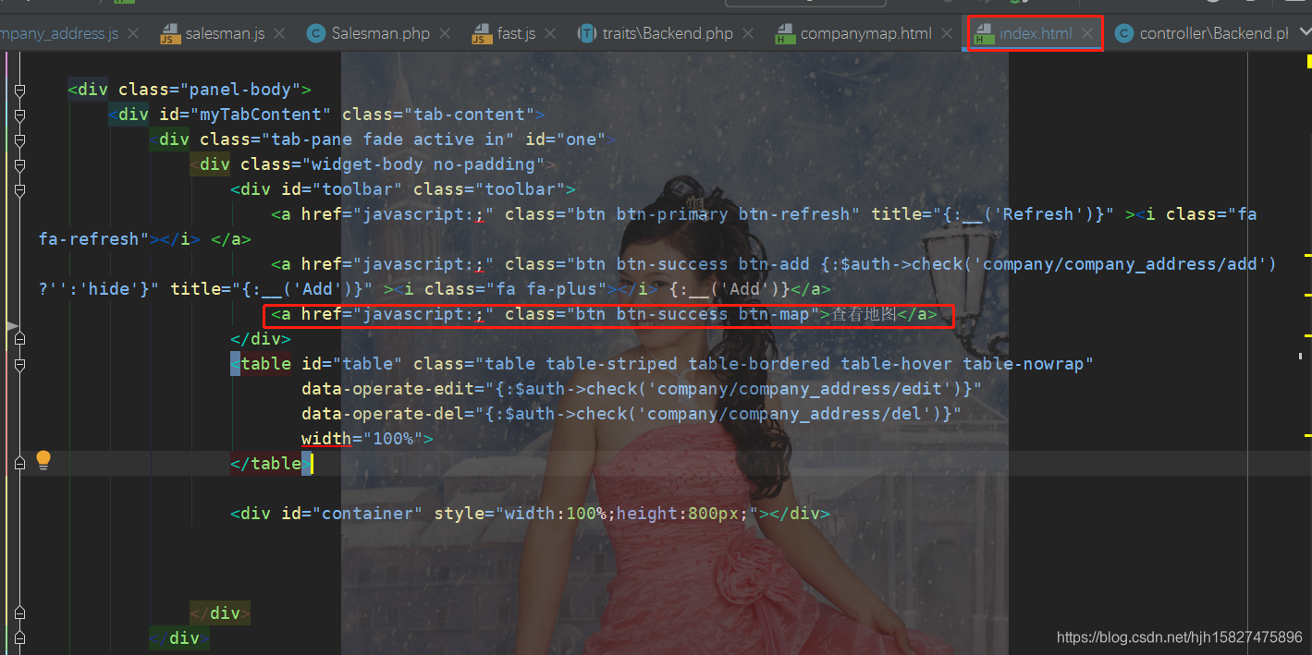1312x655 pixels.
Task: Close the salesman.js tab
Action: (x=278, y=33)
